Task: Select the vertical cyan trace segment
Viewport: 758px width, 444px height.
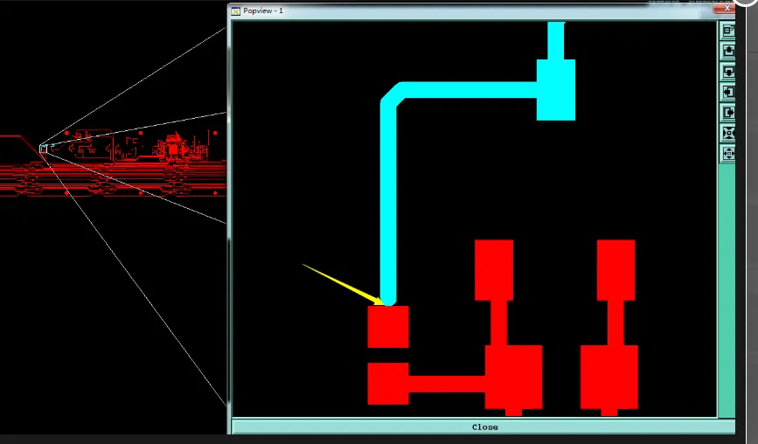Action: click(x=389, y=203)
